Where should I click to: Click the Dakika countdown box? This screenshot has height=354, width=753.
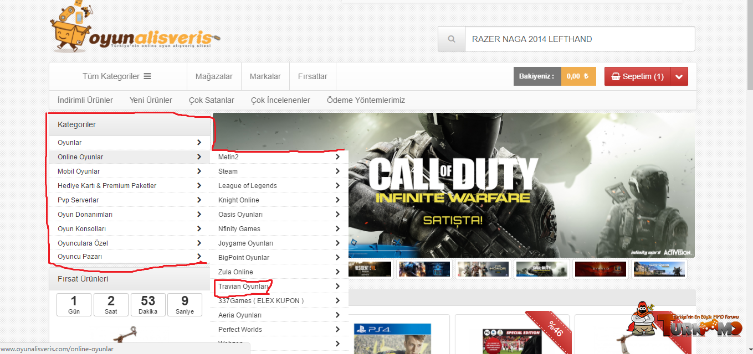coord(148,305)
